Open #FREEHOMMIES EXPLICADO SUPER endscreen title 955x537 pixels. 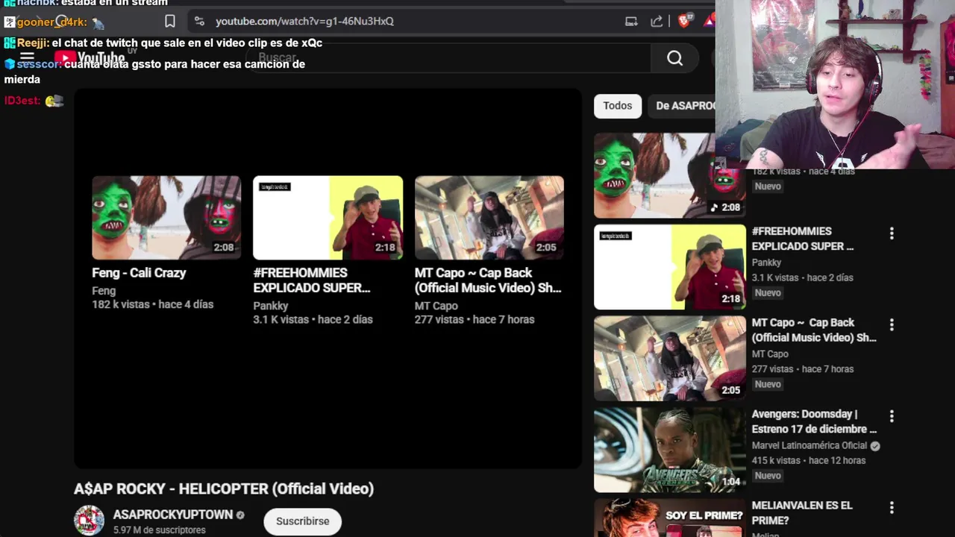[312, 280]
